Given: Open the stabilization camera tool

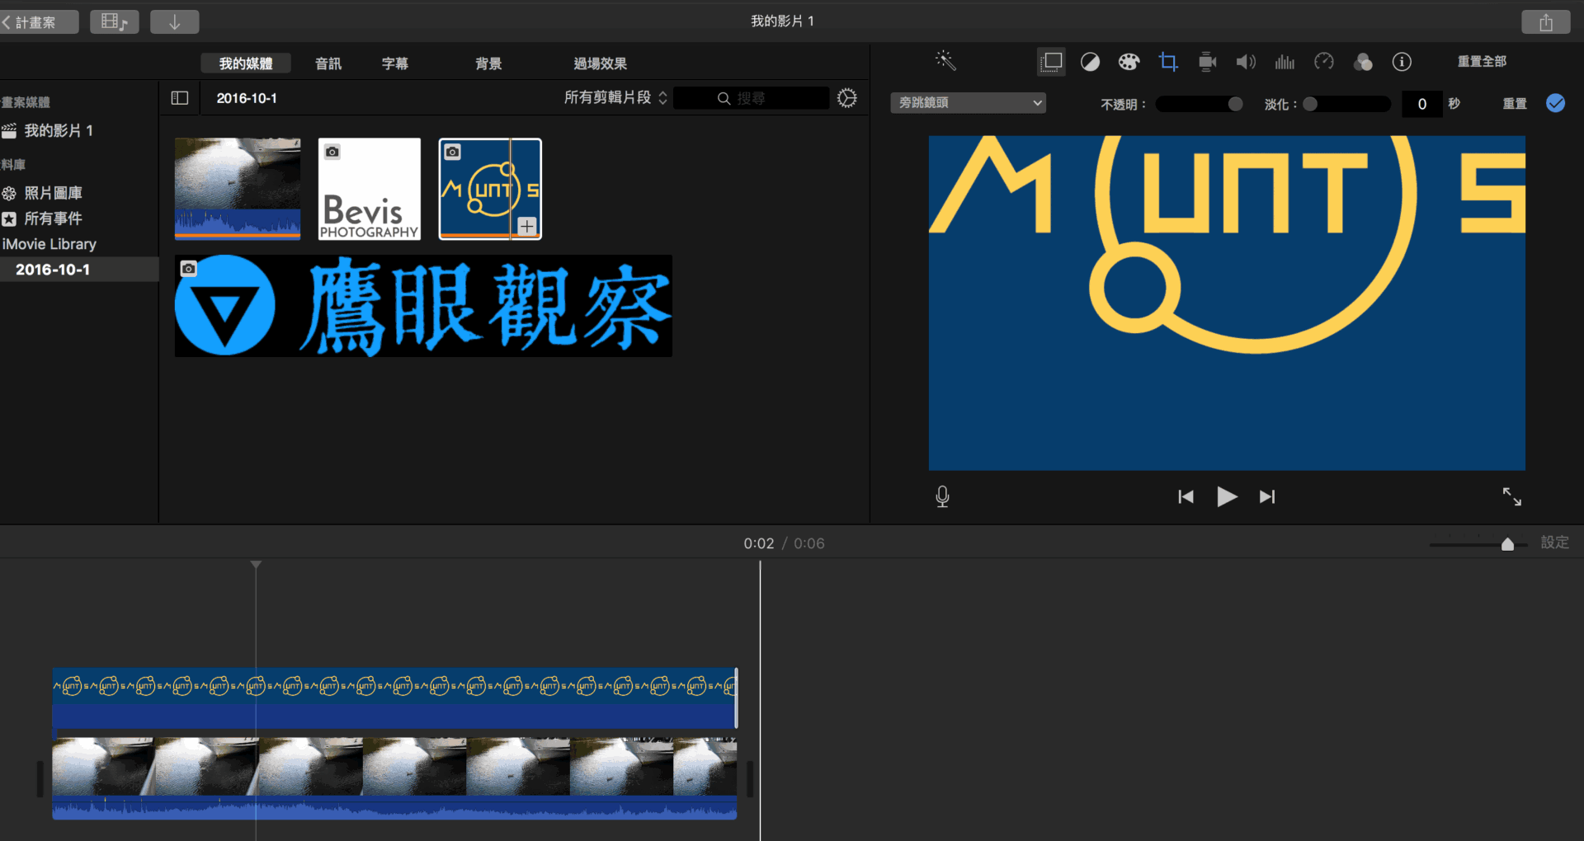Looking at the screenshot, I should pos(1208,62).
